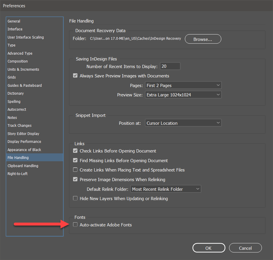Toggle Check Links Before Opening Document
Screen dimensions: 273x260
pyautogui.click(x=75, y=151)
